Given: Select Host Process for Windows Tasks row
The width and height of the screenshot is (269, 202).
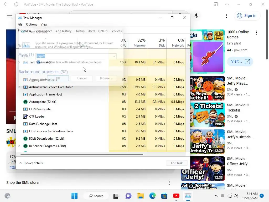Looking at the screenshot, I should (x=101, y=131).
